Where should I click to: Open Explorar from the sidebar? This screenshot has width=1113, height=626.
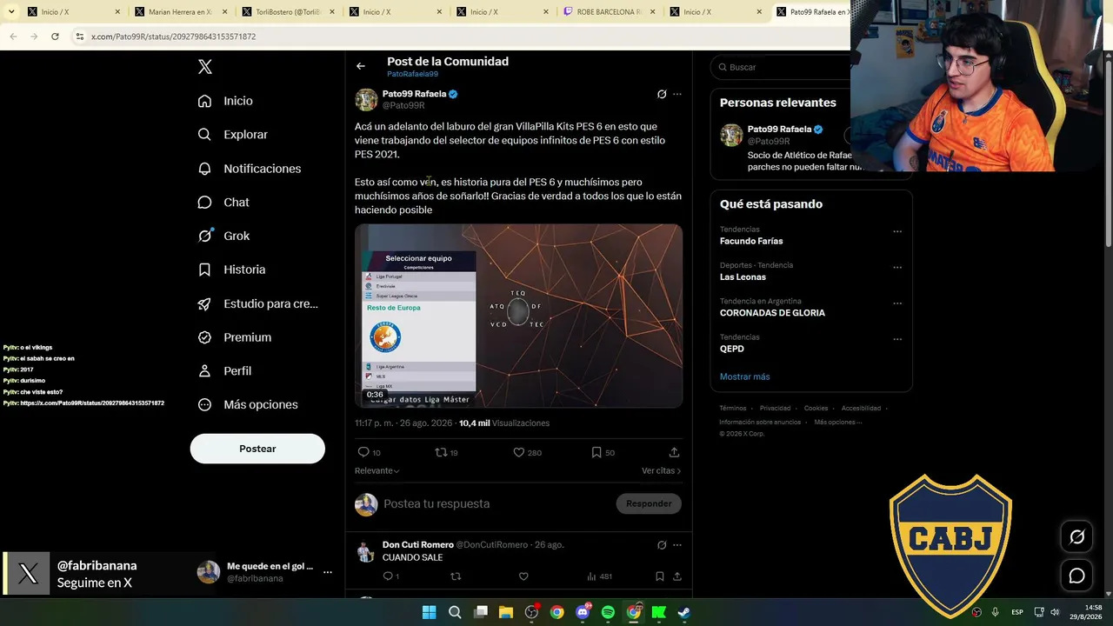click(232, 135)
